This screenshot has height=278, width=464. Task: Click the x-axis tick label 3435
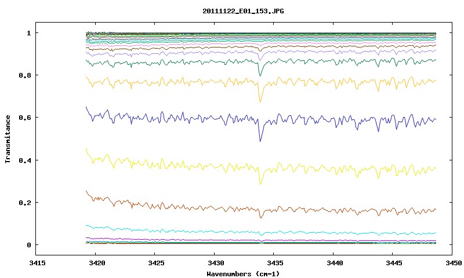pos(275,263)
